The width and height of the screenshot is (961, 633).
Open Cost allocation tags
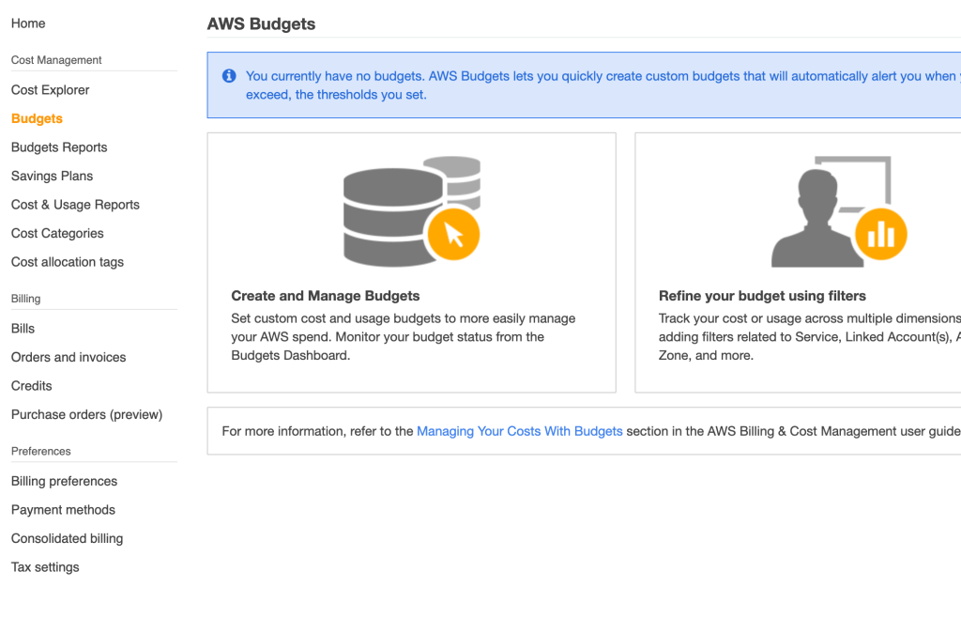(x=68, y=262)
